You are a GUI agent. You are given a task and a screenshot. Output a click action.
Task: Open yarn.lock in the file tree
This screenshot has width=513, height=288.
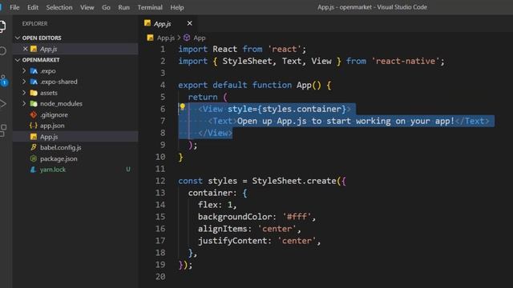(76, 170)
